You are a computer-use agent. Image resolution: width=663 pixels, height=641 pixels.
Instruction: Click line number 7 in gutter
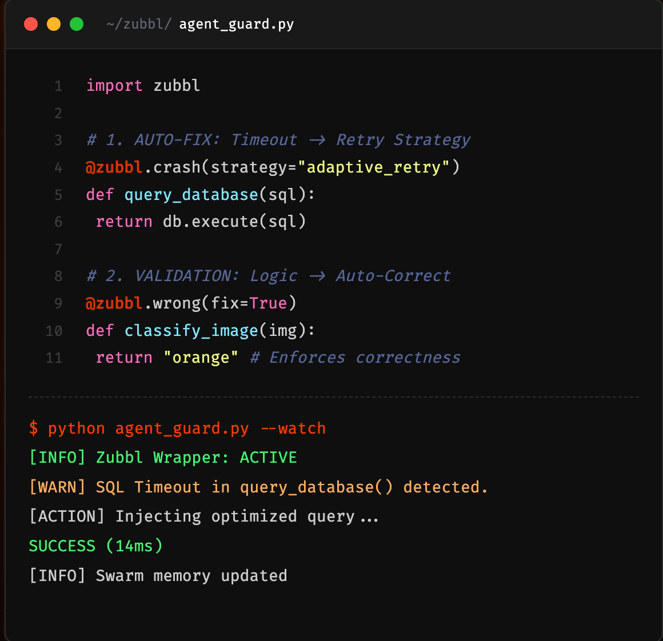pos(58,249)
